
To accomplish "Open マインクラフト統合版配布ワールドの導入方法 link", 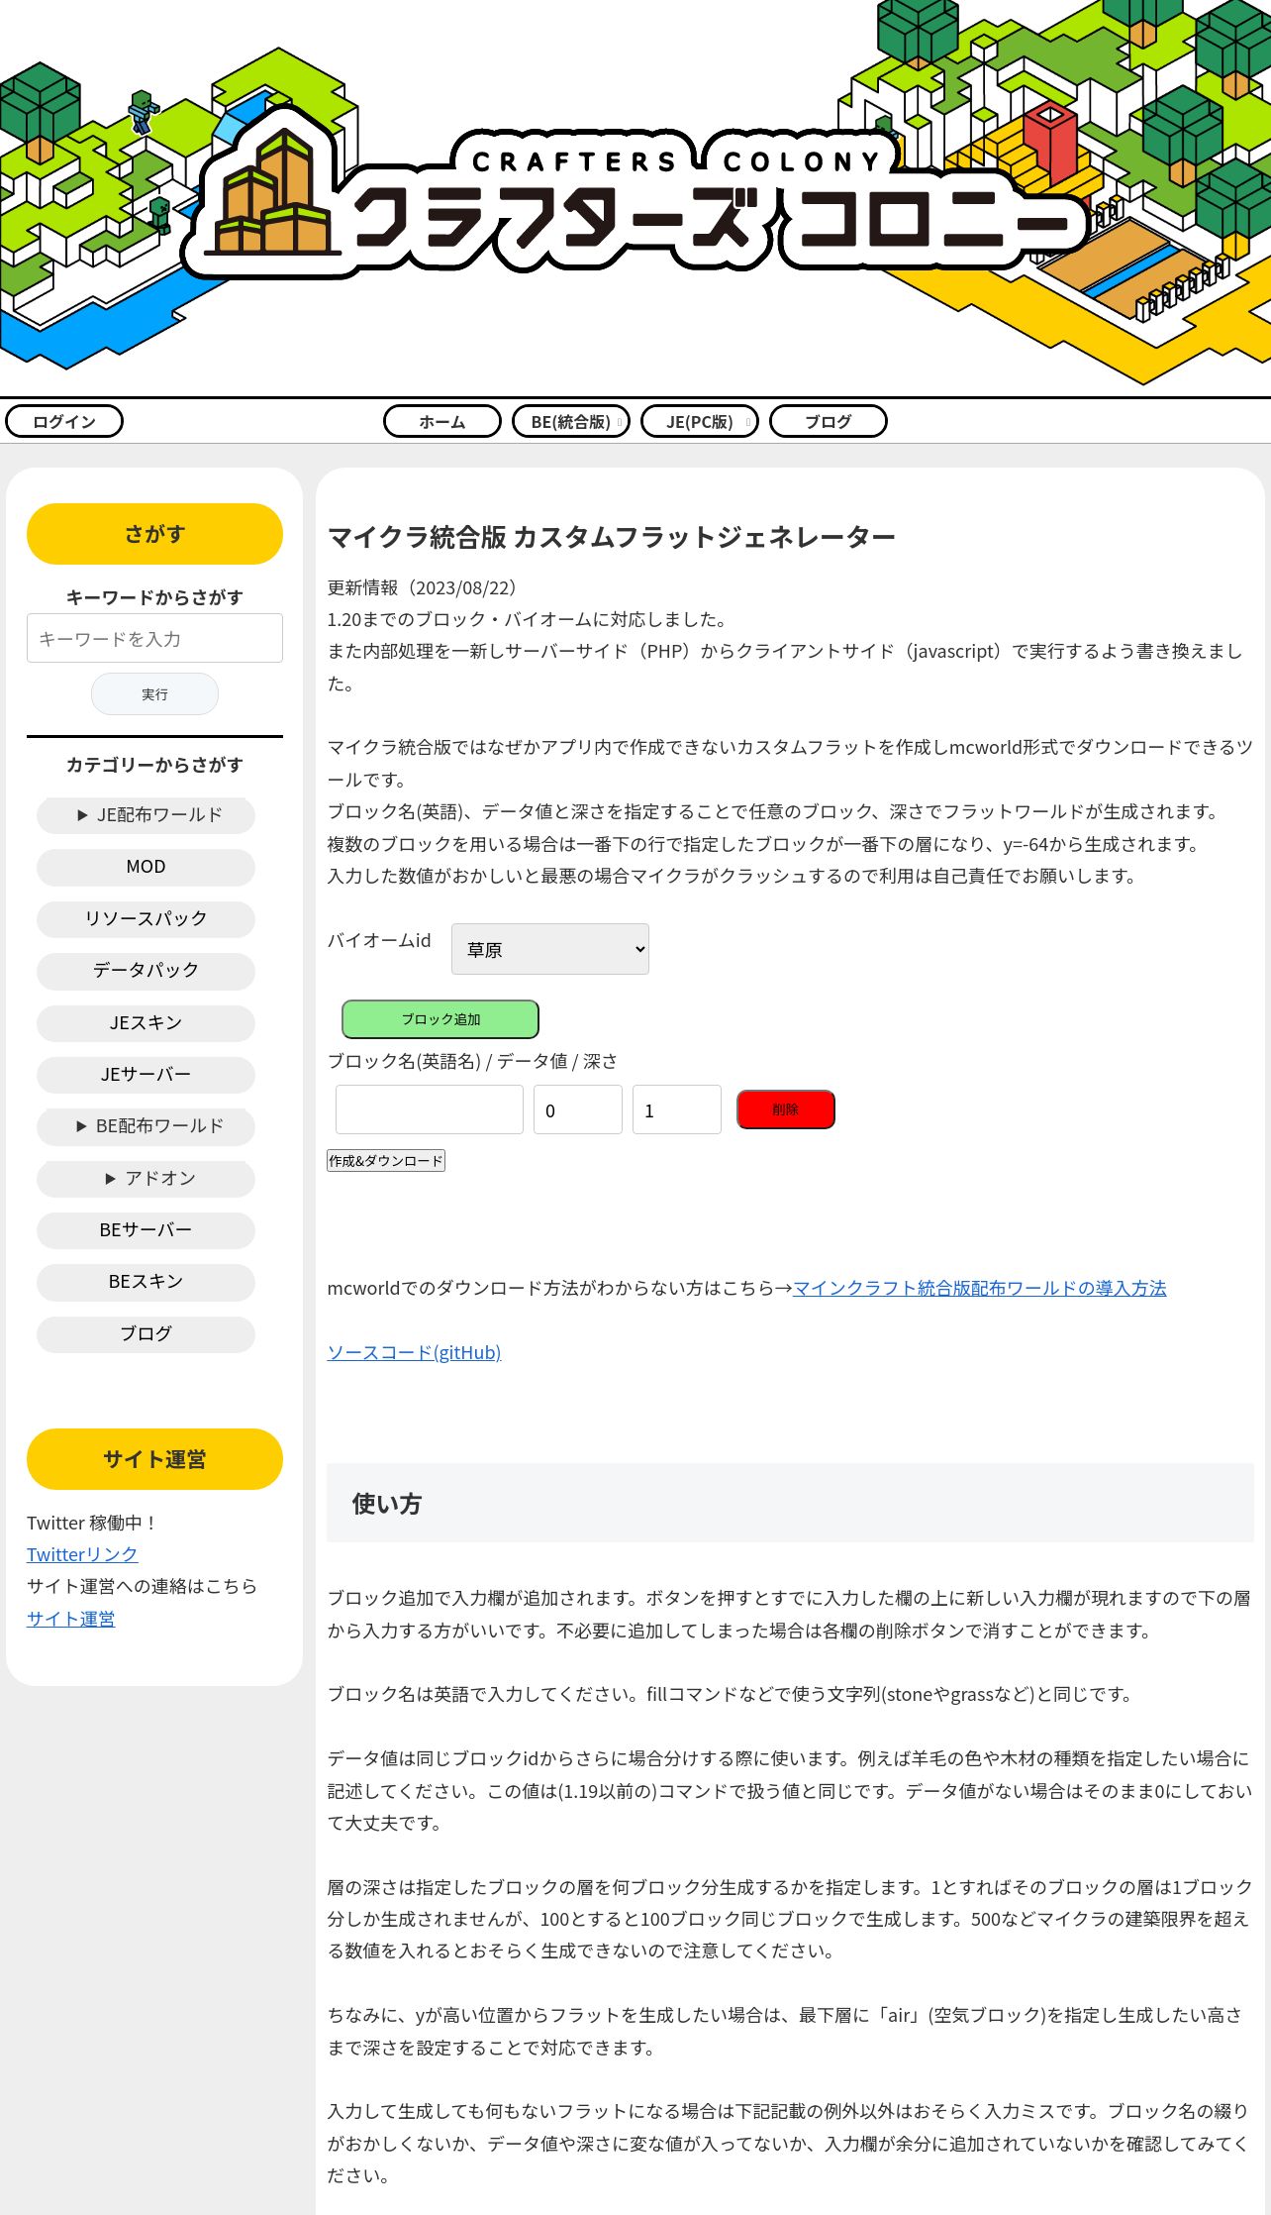I will click(x=980, y=1288).
